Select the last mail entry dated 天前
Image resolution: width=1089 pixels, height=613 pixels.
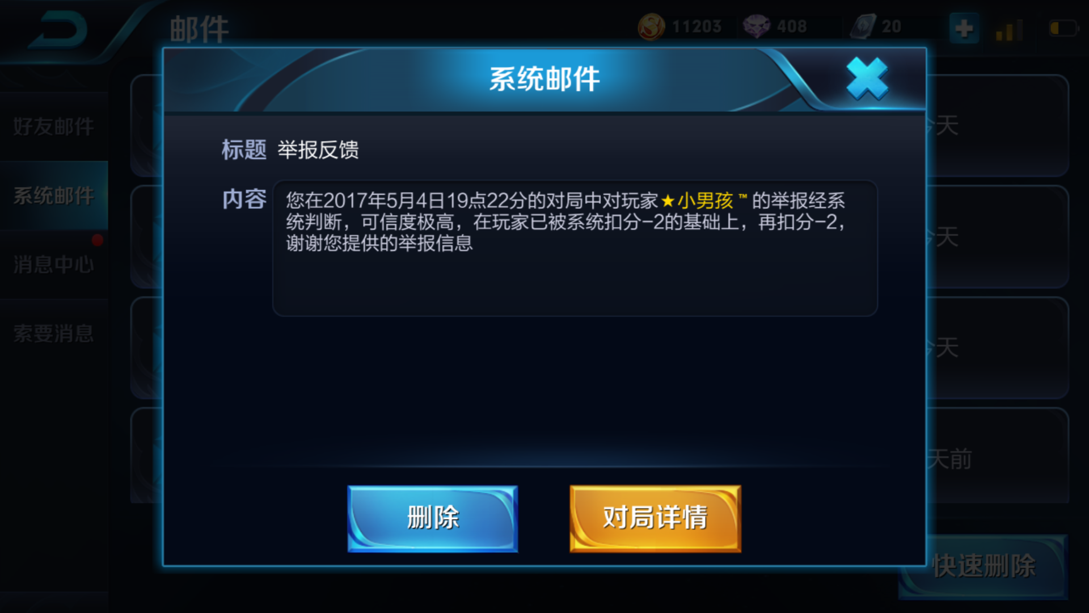600,455
